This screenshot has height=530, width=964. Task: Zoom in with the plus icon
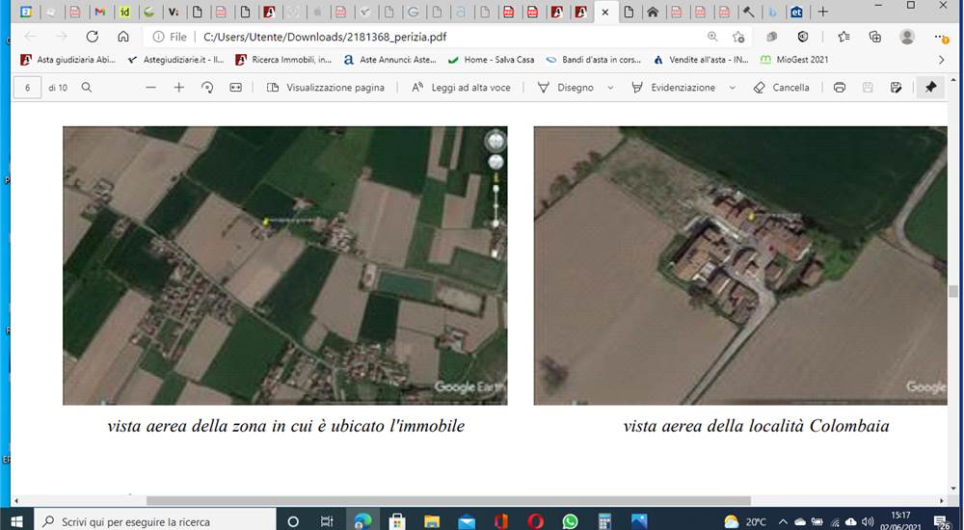(179, 88)
